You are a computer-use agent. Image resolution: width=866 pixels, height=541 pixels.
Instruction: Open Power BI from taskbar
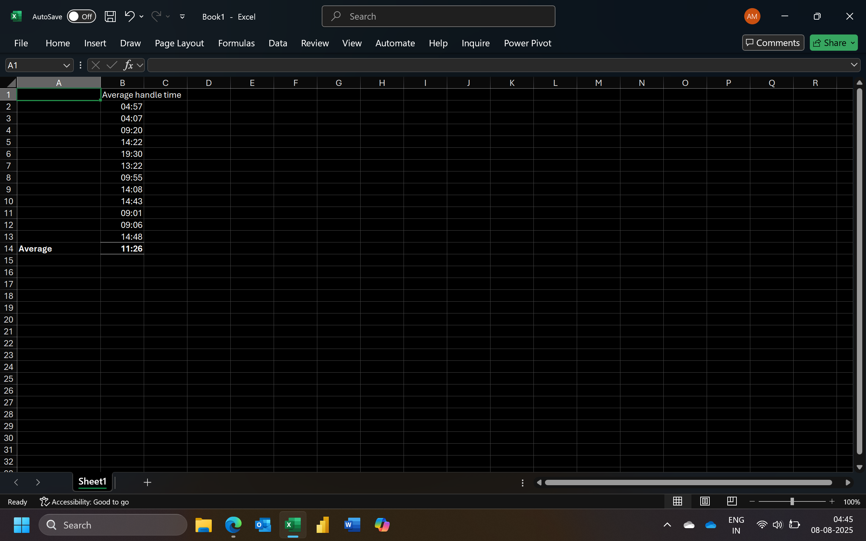[x=322, y=525]
